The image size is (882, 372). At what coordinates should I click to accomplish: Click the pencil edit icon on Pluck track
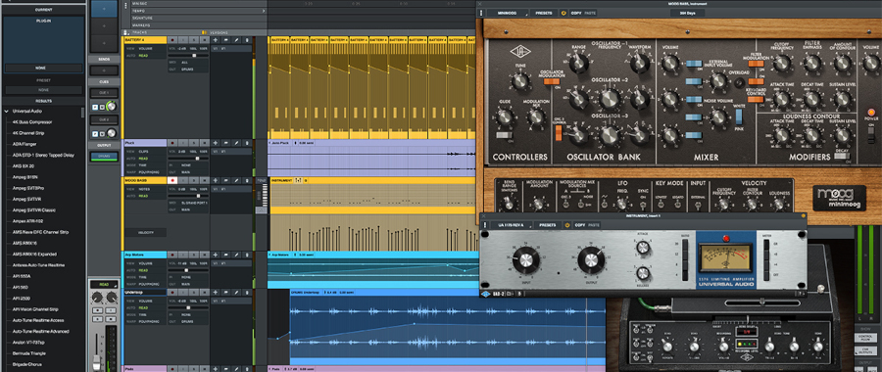click(237, 143)
